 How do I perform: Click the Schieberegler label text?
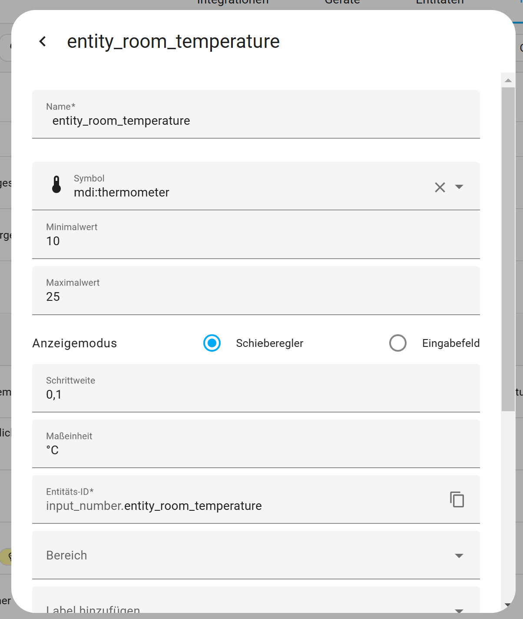click(x=269, y=343)
